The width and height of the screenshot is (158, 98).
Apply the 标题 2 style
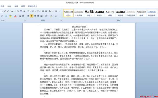(100, 13)
